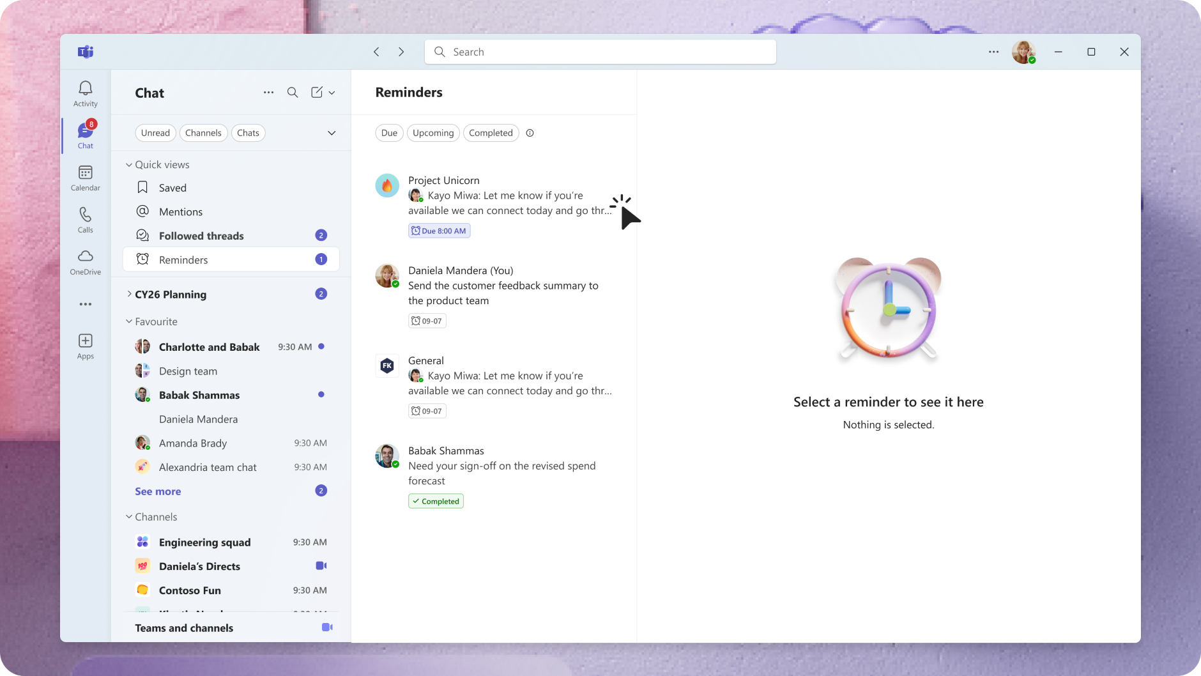
Task: Open the Project Unicorn reminder
Action: tap(494, 205)
